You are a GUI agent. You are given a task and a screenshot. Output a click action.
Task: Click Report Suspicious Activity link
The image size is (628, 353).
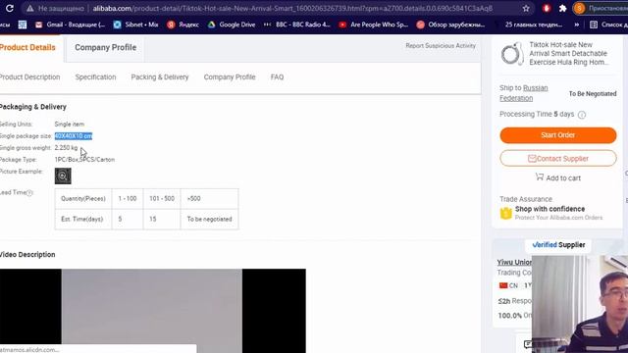coord(441,46)
